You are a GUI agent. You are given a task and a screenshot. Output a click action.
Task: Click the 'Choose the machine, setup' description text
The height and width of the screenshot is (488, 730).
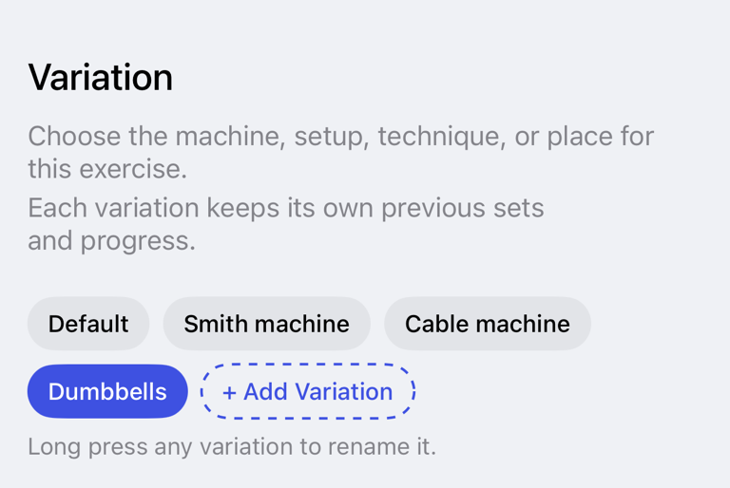[x=341, y=152]
